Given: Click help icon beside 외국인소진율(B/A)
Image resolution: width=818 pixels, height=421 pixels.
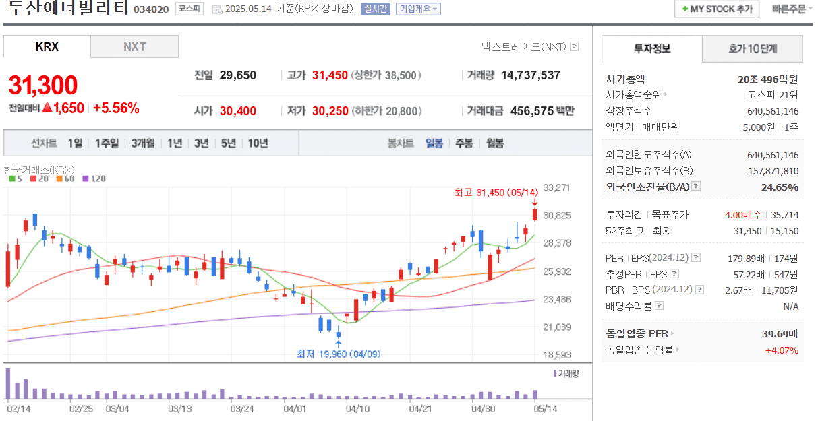Looking at the screenshot, I should coord(696,187).
